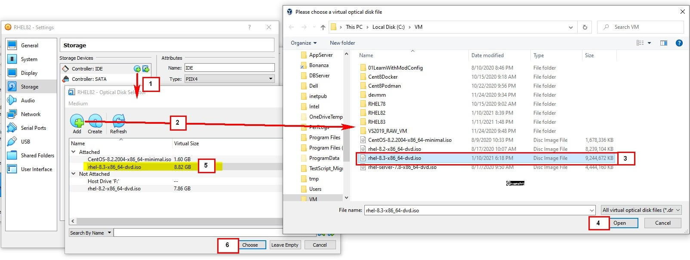The width and height of the screenshot is (690, 260).
Task: Collapse the Attached group in media list
Action: click(x=73, y=152)
